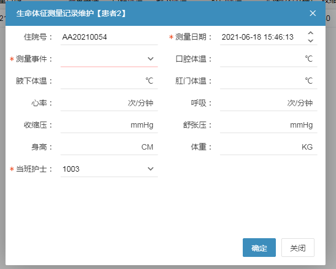
Task: Click the 关闭 button
Action: tap(298, 248)
